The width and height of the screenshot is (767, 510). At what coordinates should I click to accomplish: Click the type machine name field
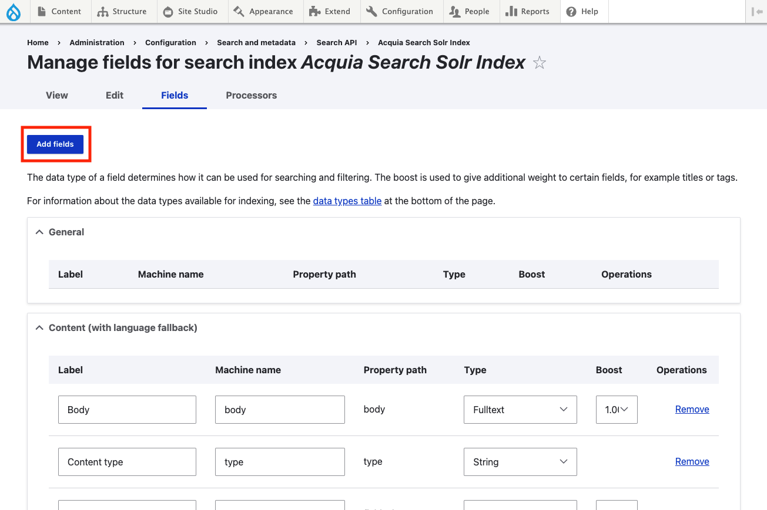tap(280, 462)
